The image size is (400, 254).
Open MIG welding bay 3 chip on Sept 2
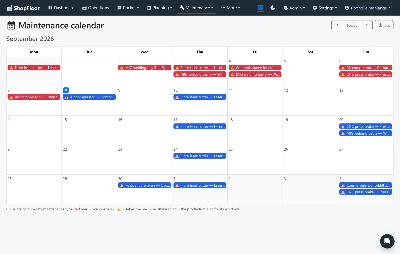(145, 68)
